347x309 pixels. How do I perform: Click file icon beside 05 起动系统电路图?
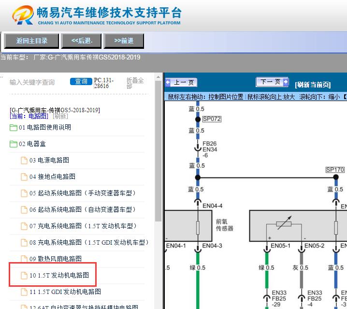[24, 193]
